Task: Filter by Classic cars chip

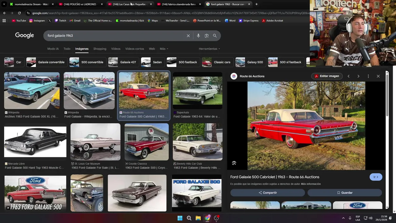Action: (x=217, y=62)
